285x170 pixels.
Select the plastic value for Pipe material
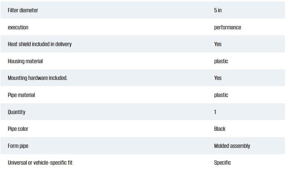(x=221, y=95)
